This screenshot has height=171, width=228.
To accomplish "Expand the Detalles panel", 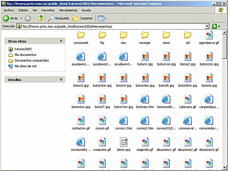I will pos(61,80).
